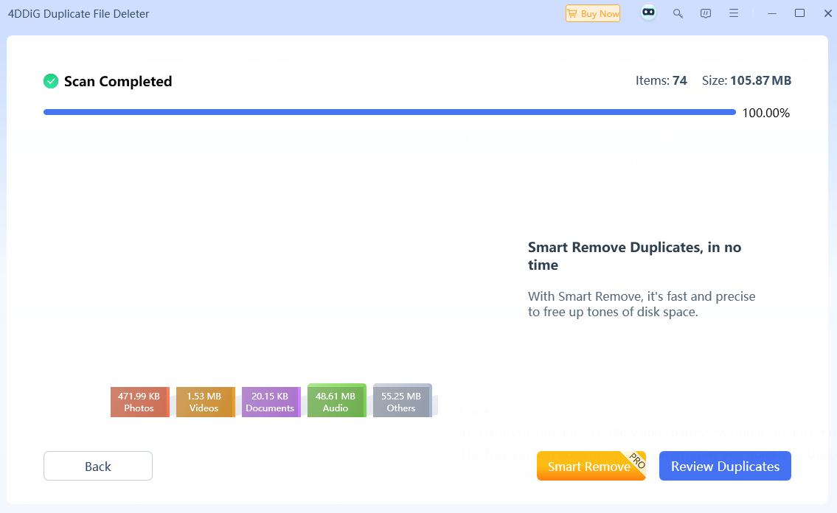Open Review Duplicates
Viewport: 837px width, 513px height.
tap(725, 466)
